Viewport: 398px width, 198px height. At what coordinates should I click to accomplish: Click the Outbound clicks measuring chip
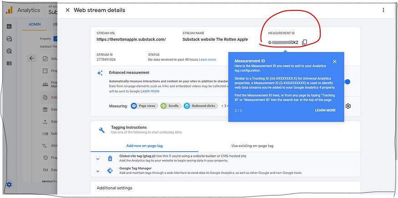201,106
